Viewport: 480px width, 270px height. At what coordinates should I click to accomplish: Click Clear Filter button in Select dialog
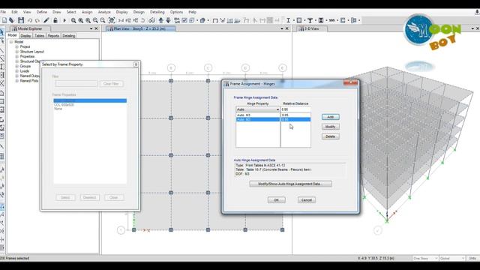click(x=112, y=83)
